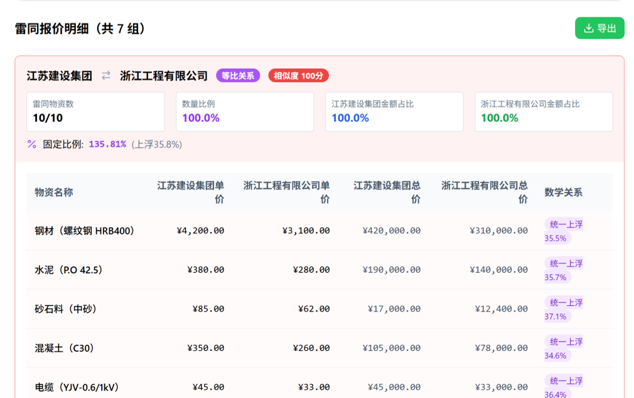The width and height of the screenshot is (634, 398).
Task: Click the ¥17,000.00 total price cell
Action: 394,309
